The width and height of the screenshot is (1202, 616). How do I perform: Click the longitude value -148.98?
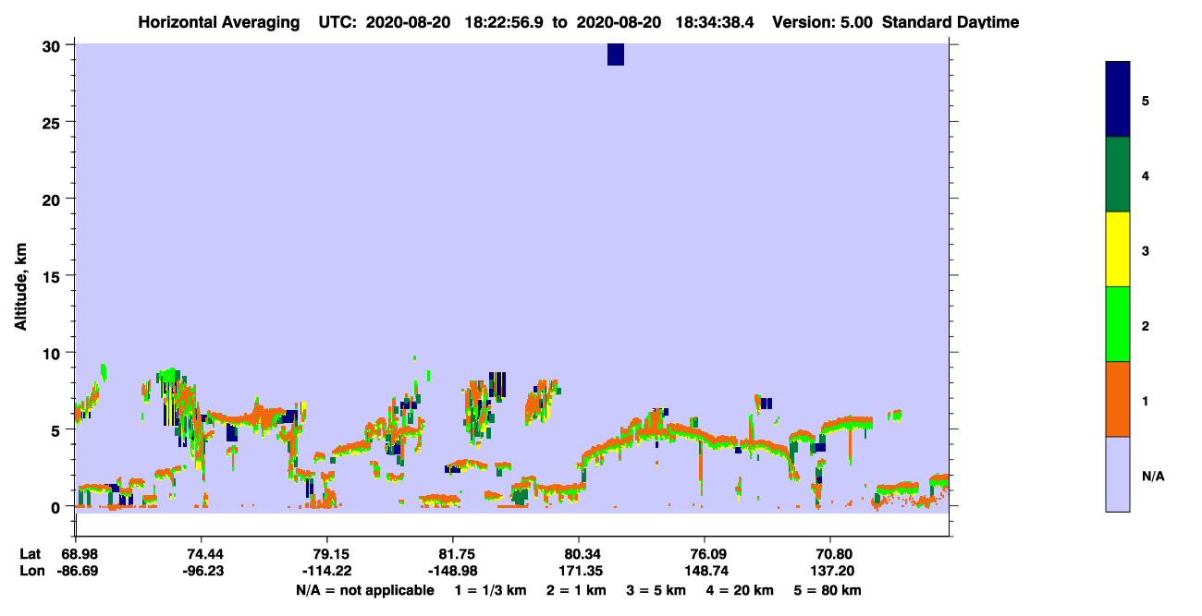453,571
